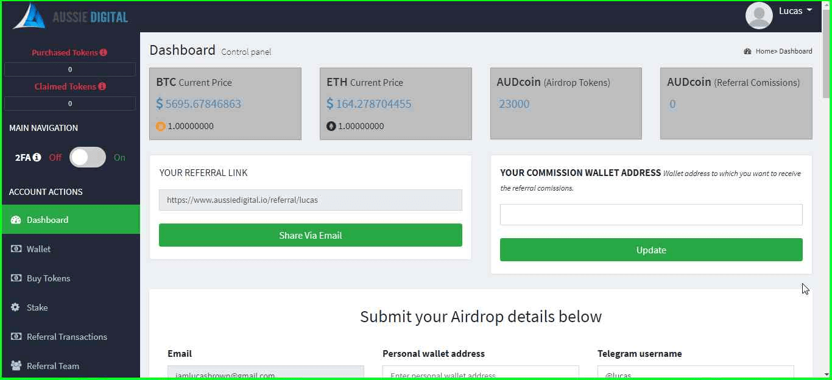The height and width of the screenshot is (380, 832).
Task: Click the personal wallet address input
Action: (x=481, y=373)
